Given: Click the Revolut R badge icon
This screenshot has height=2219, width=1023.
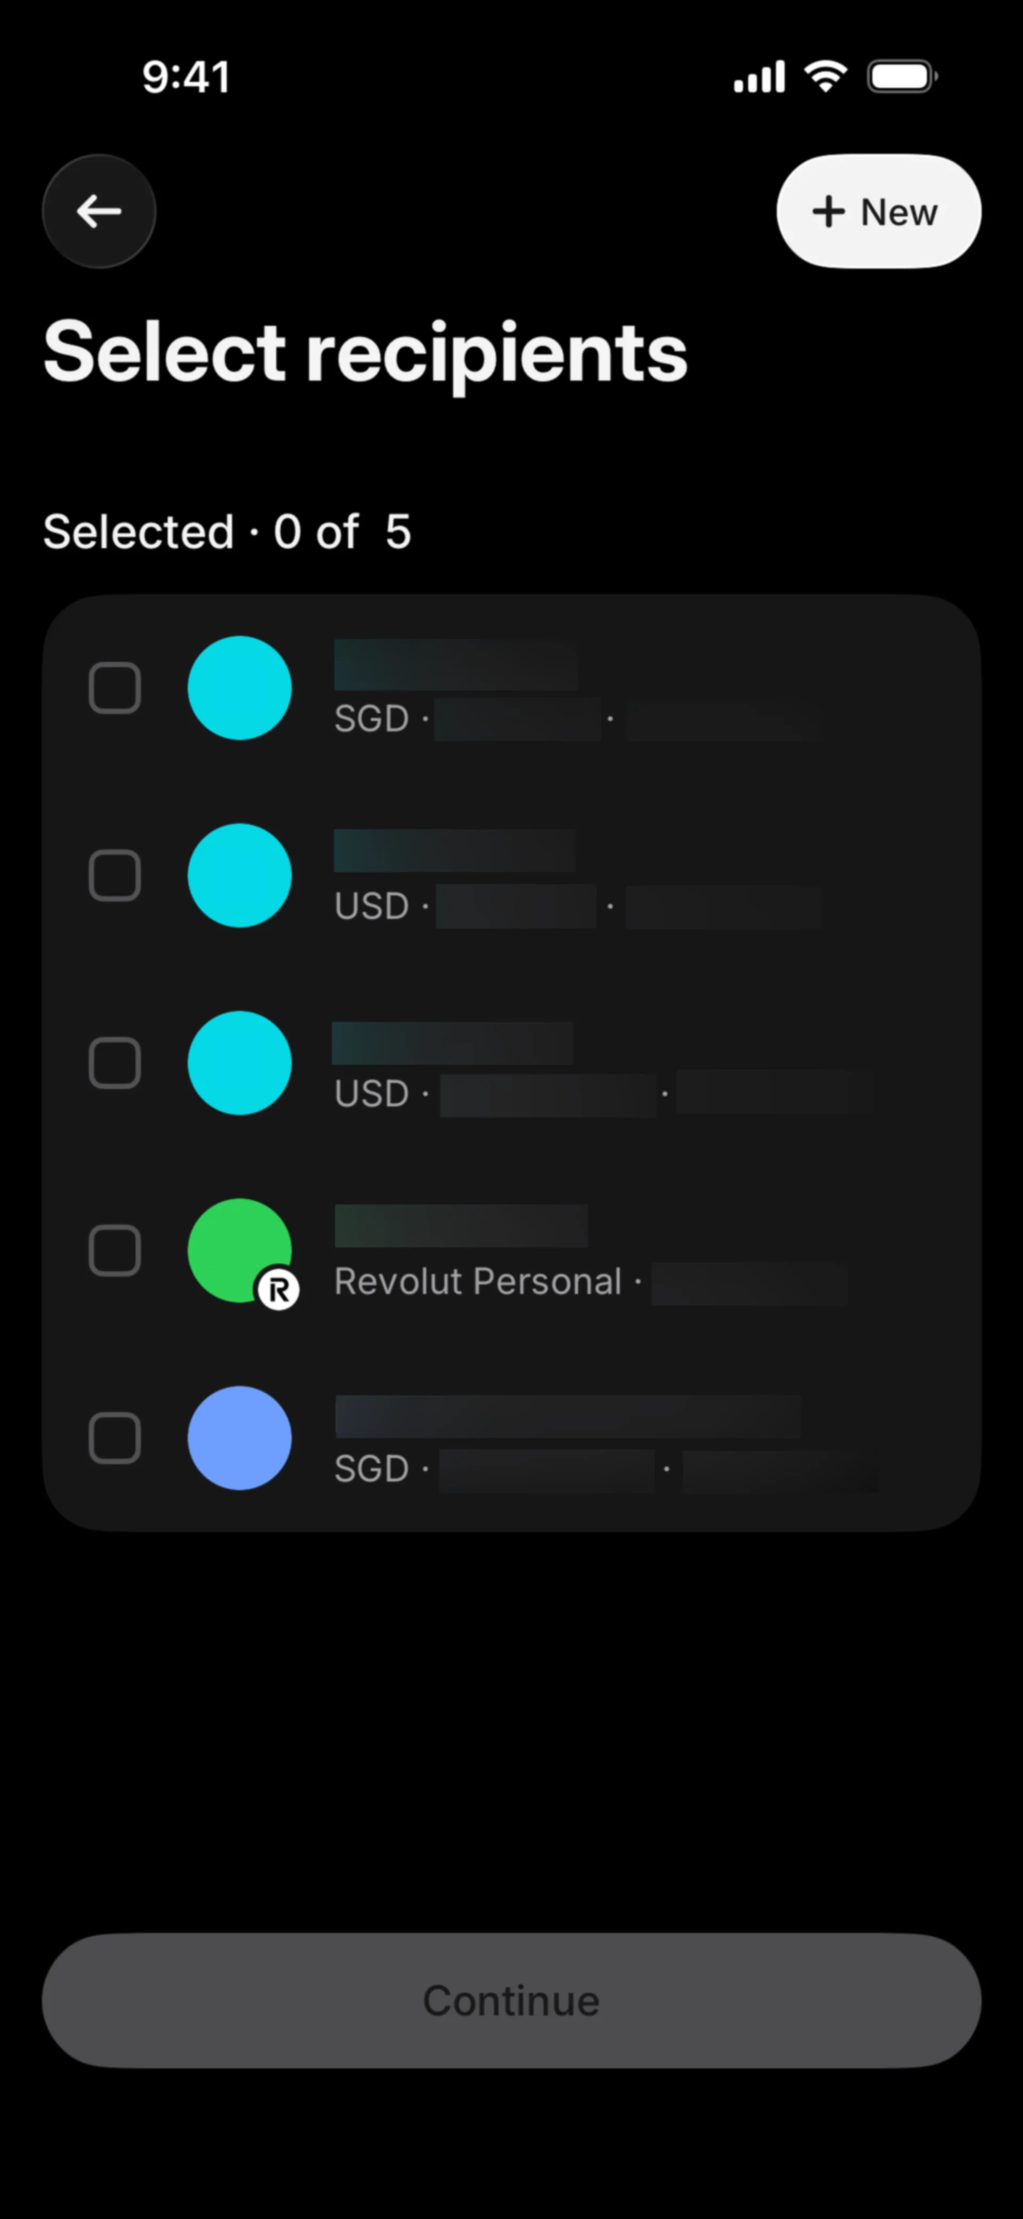Looking at the screenshot, I should [278, 1290].
